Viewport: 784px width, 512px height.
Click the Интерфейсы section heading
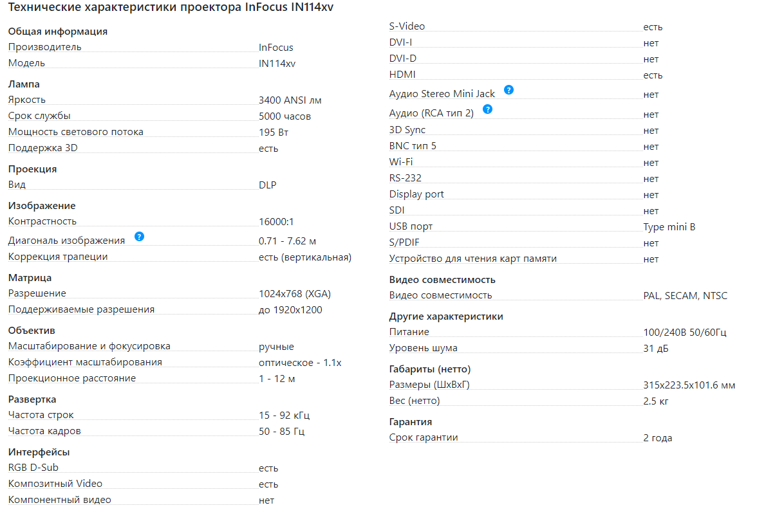pyautogui.click(x=39, y=452)
